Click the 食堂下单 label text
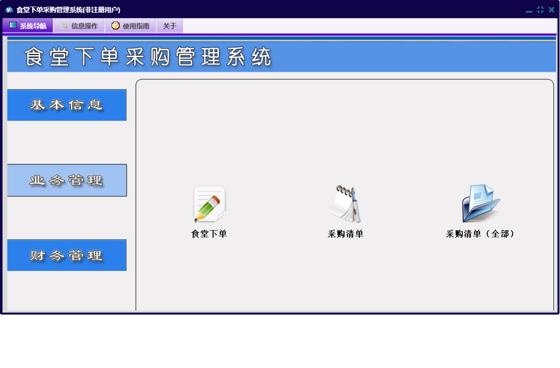This screenshot has height=368, width=560. [x=209, y=234]
